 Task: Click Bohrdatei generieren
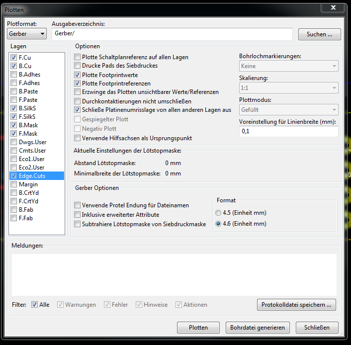(257, 328)
